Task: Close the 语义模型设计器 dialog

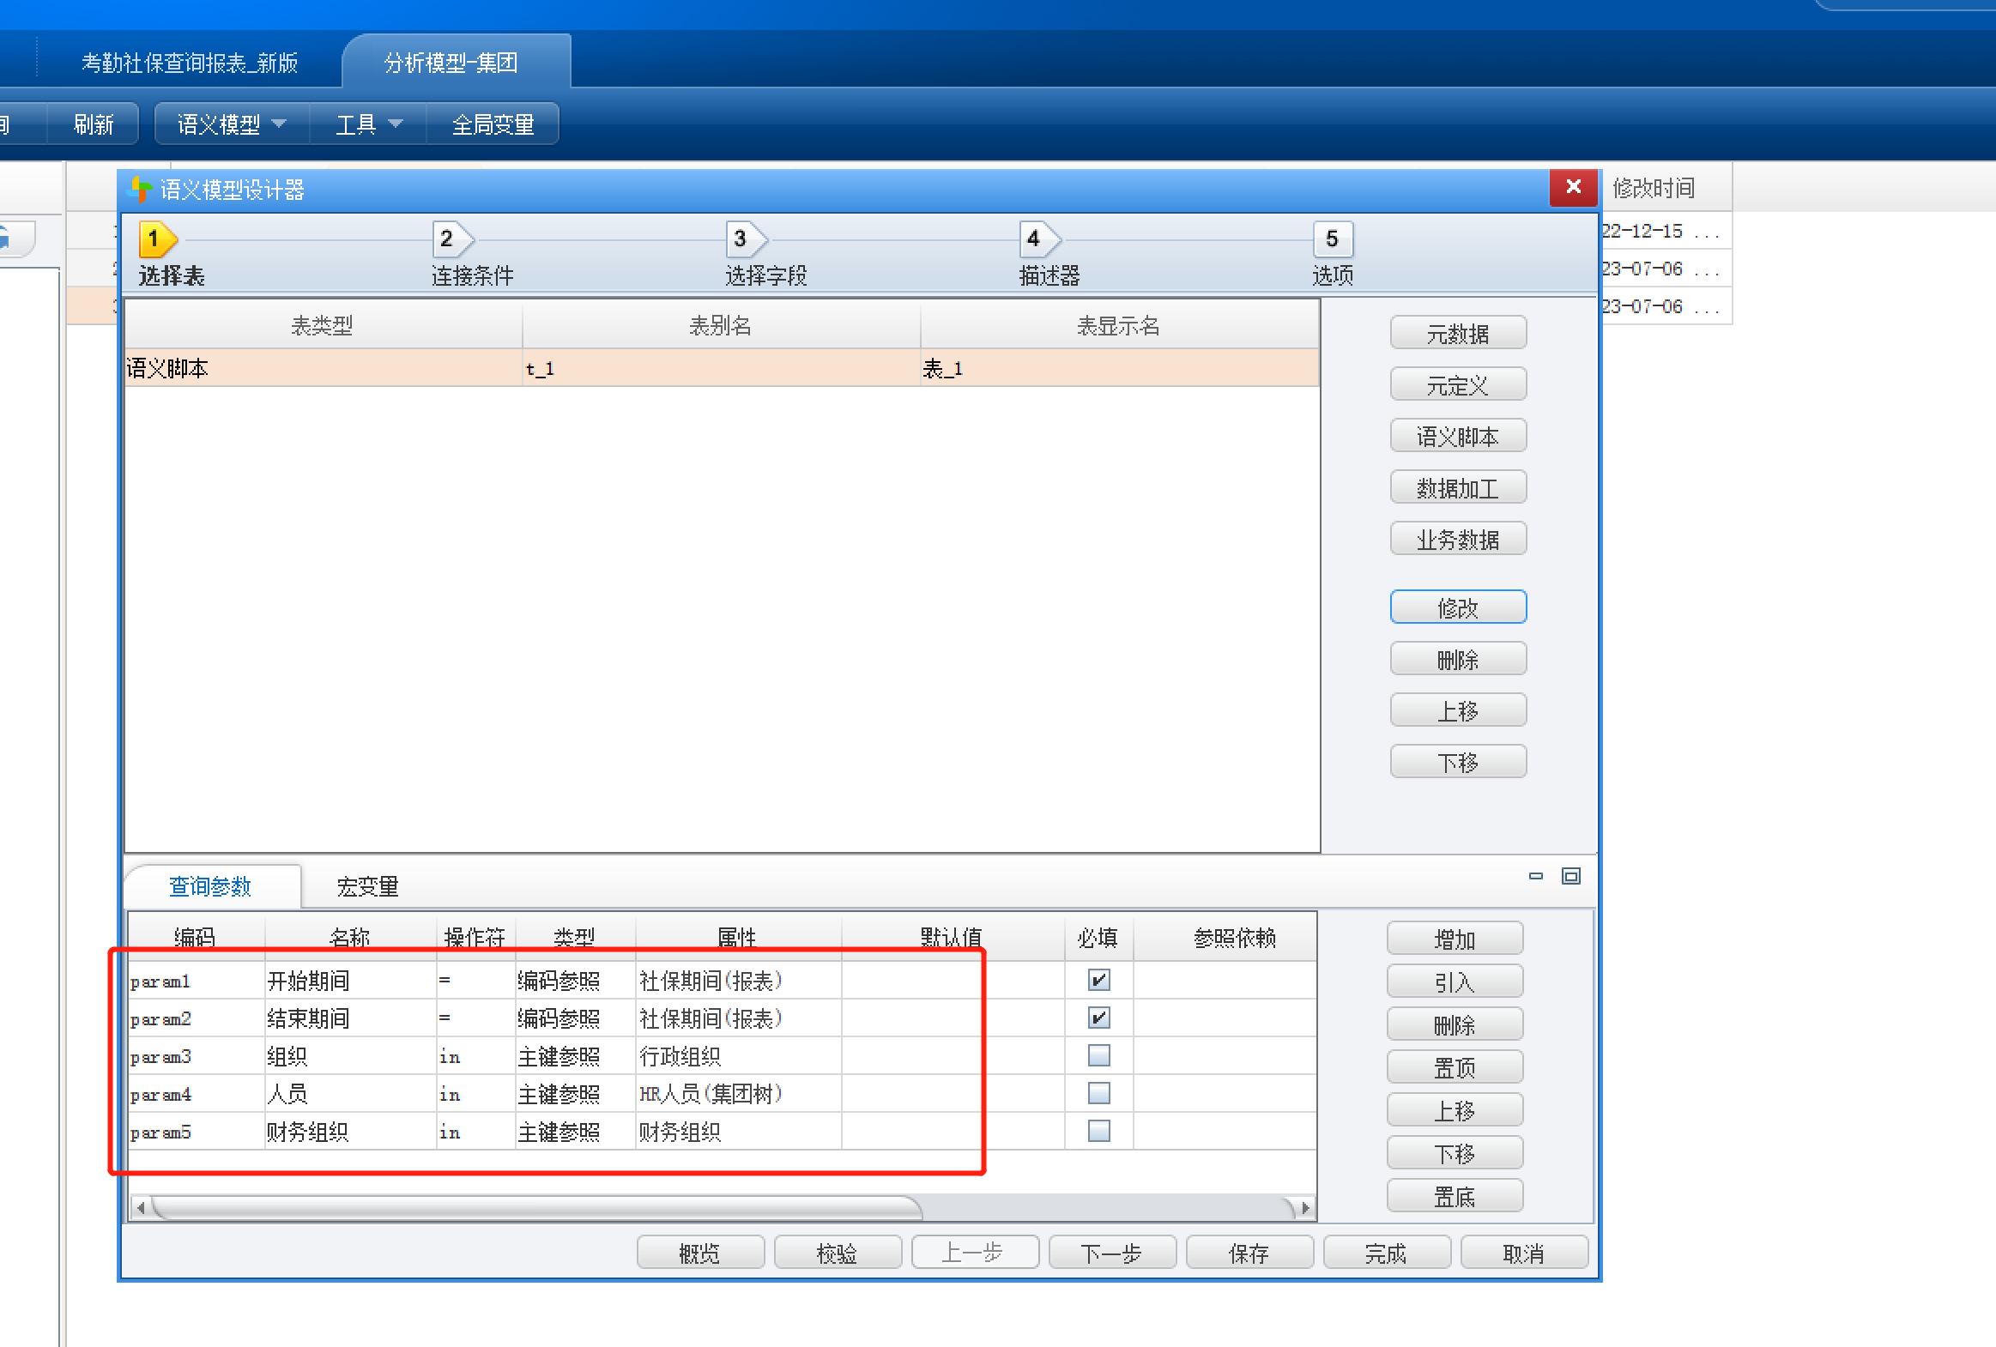Action: click(1573, 187)
